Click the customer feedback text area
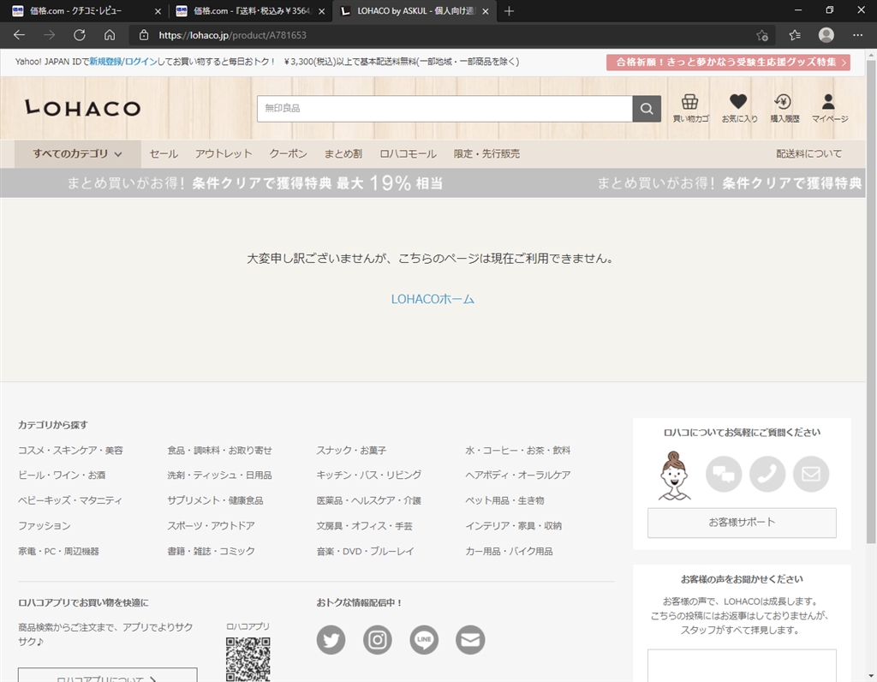Viewport: 877px width, 682px height. 742,665
